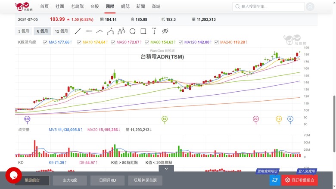Click the green 60 marker pin
Image resolution: width=336 pixels, height=189 pixels.
pos(165,119)
